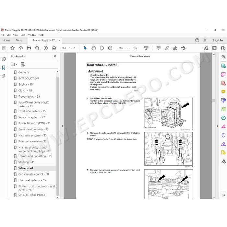Open the Window menu
This screenshot has height=227, width=227.
tap(31, 35)
